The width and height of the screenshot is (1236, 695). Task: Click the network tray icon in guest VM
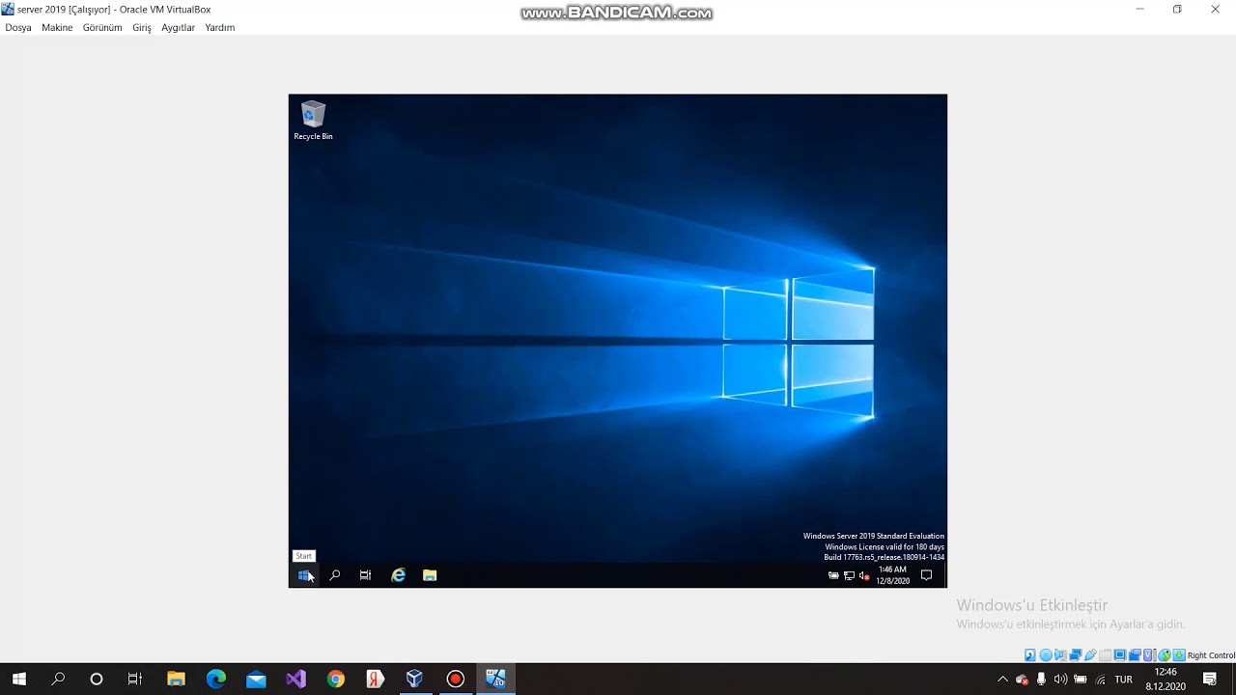point(849,576)
